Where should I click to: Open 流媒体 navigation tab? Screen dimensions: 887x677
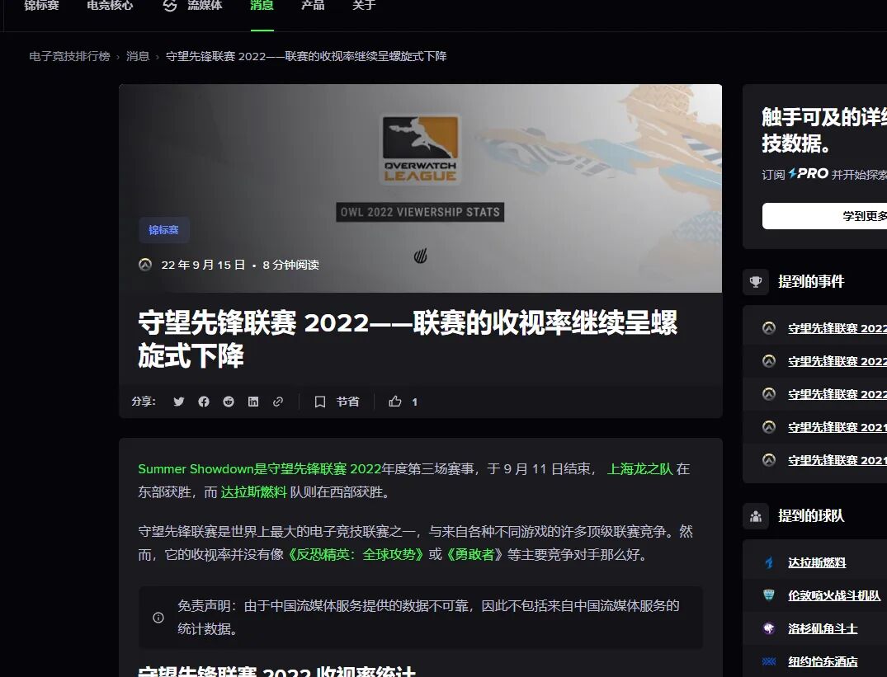pos(205,5)
